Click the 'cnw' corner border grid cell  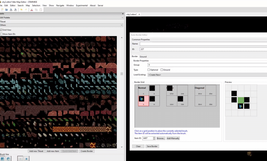point(172,90)
